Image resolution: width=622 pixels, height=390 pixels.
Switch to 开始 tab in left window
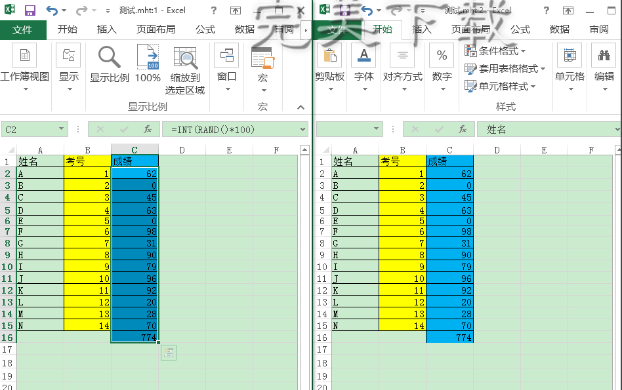click(x=68, y=29)
